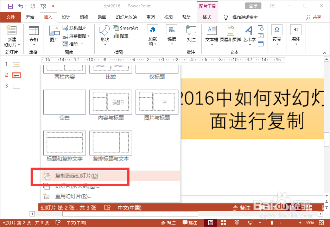The image size is (330, 227).
Task: Select slide 2 thumbnail
Action: coord(17,75)
